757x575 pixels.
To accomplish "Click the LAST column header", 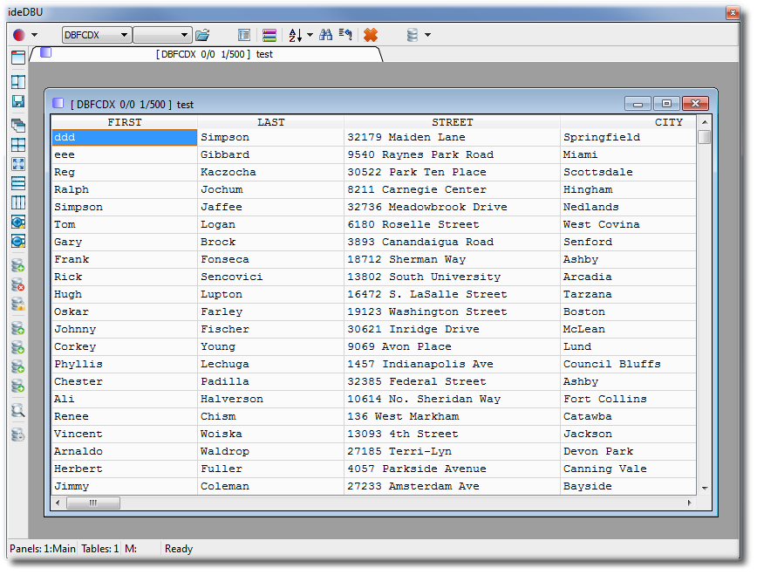I will pyautogui.click(x=270, y=122).
